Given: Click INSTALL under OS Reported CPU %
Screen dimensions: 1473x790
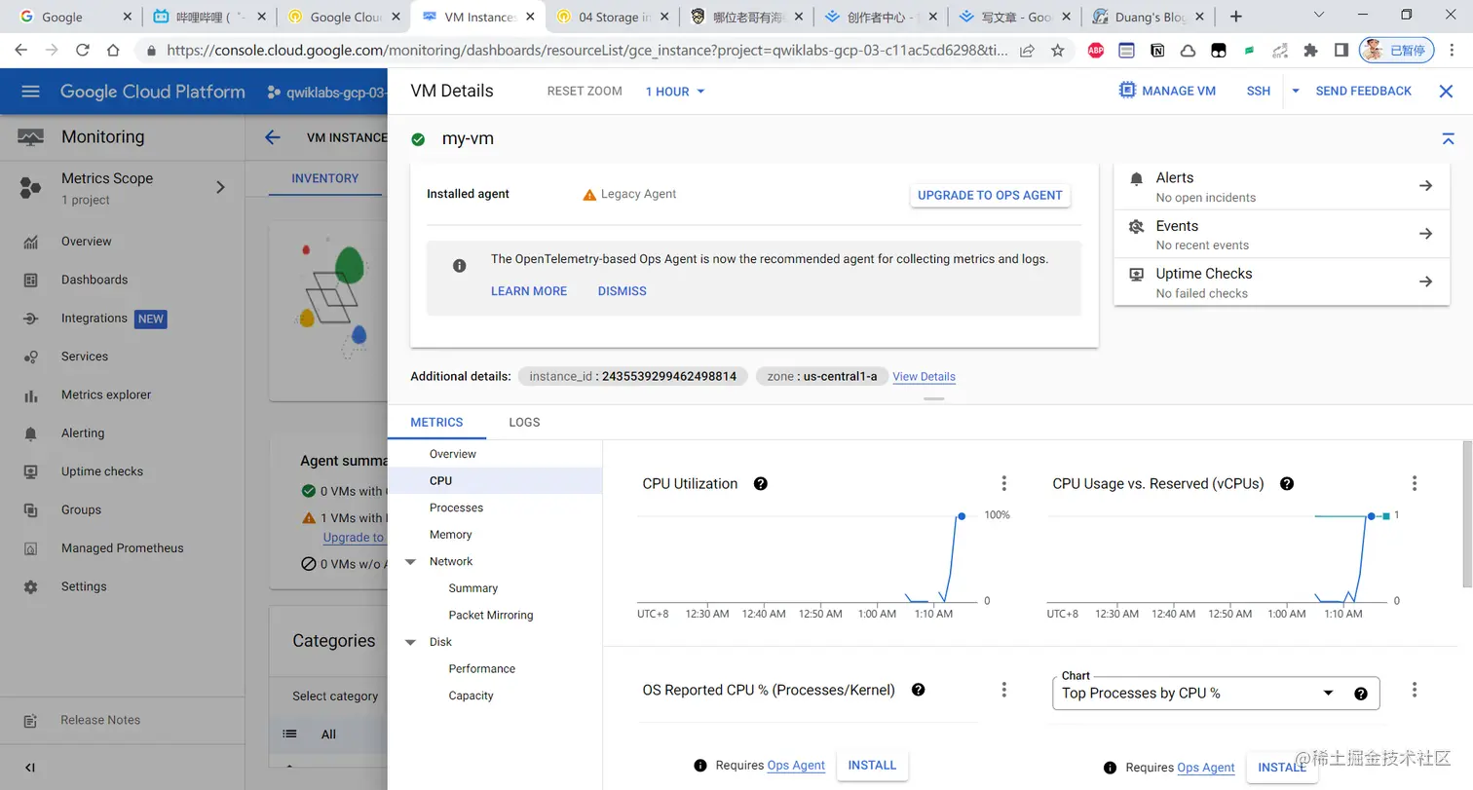Looking at the screenshot, I should coord(872,766).
